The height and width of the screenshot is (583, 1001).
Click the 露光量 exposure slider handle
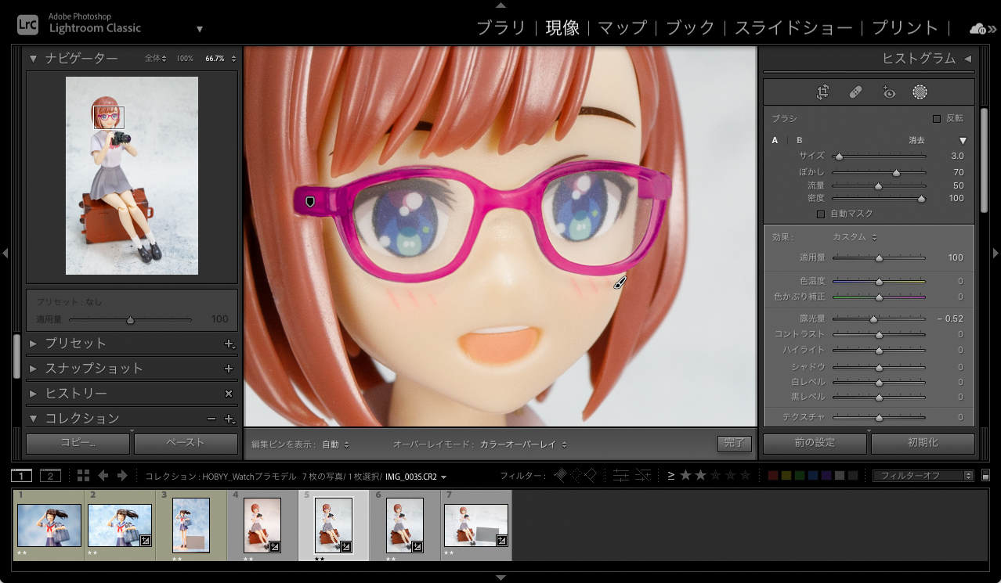tap(873, 319)
